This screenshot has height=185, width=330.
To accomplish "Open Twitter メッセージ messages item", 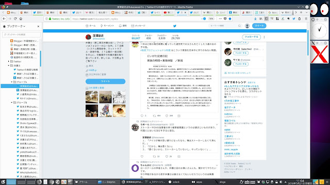I will pyautogui.click(x=138, y=26).
